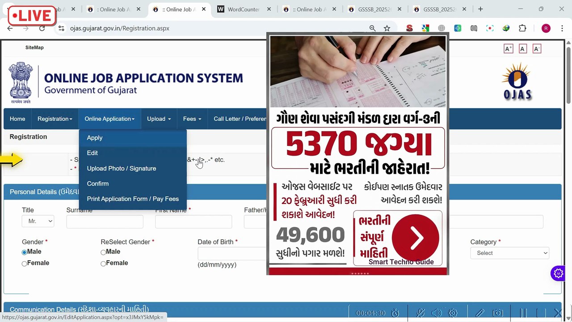Open Call Letter / Preference nav item
Screen dimensions: 572x322
(240, 119)
